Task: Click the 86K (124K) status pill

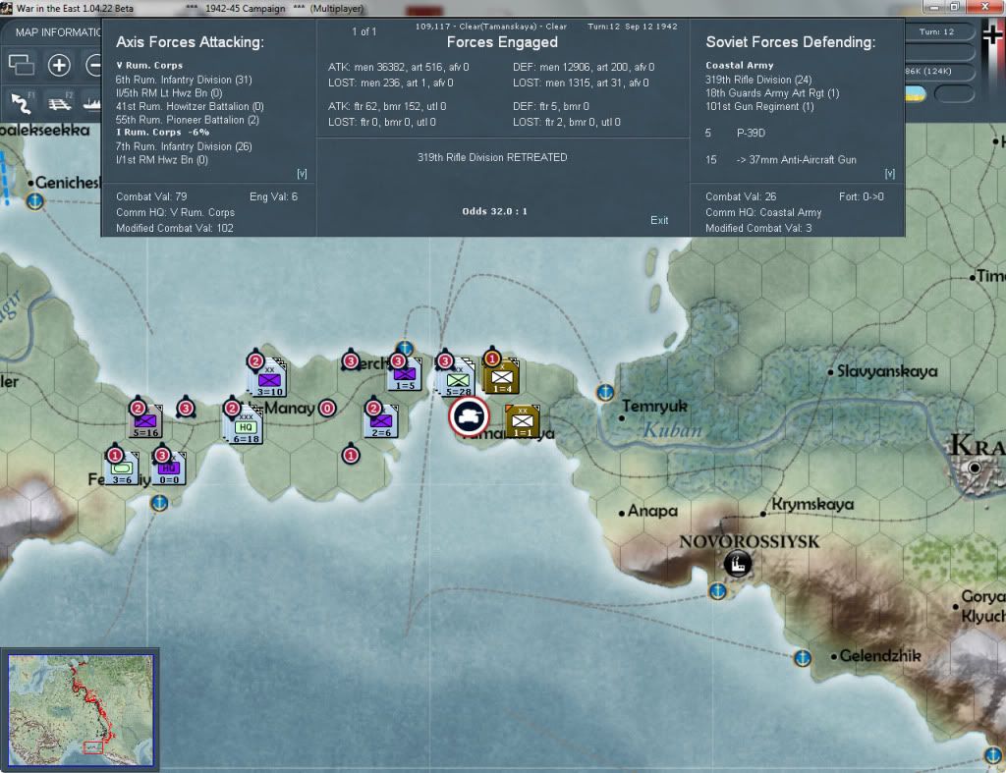Action: [936, 71]
